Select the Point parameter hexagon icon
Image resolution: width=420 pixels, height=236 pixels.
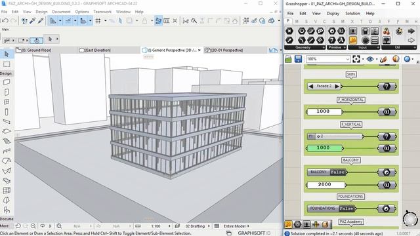pos(289,31)
